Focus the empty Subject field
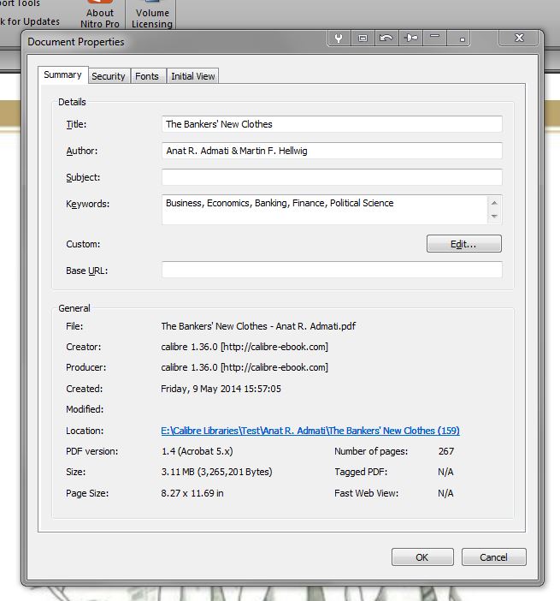 (332, 177)
